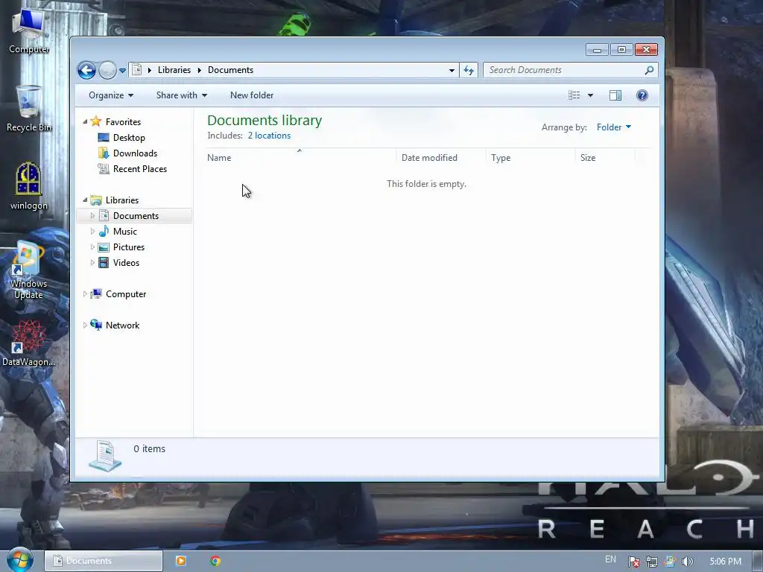Open the Action Center flag icon
763x572 pixels.
tap(633, 562)
